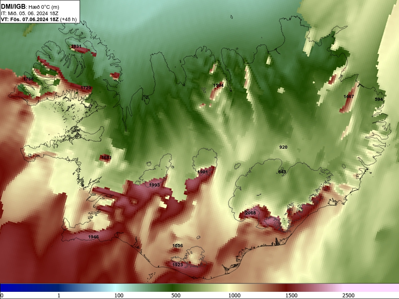The width and height of the screenshot is (399, 299).
Task: Click the 1901 height value
Action: (x=203, y=172)
